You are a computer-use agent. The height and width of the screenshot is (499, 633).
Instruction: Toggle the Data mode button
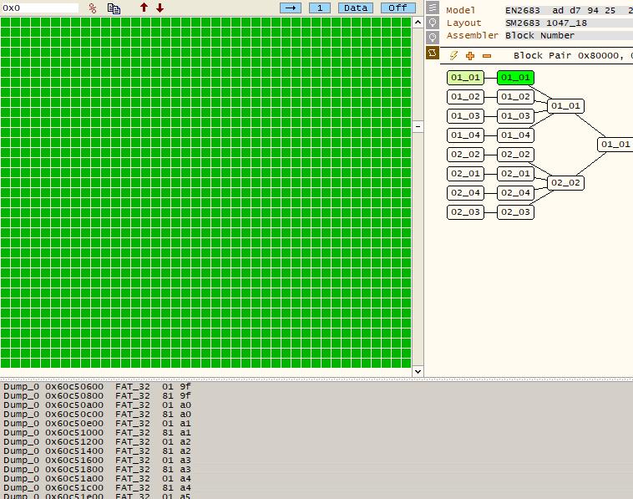click(x=356, y=8)
